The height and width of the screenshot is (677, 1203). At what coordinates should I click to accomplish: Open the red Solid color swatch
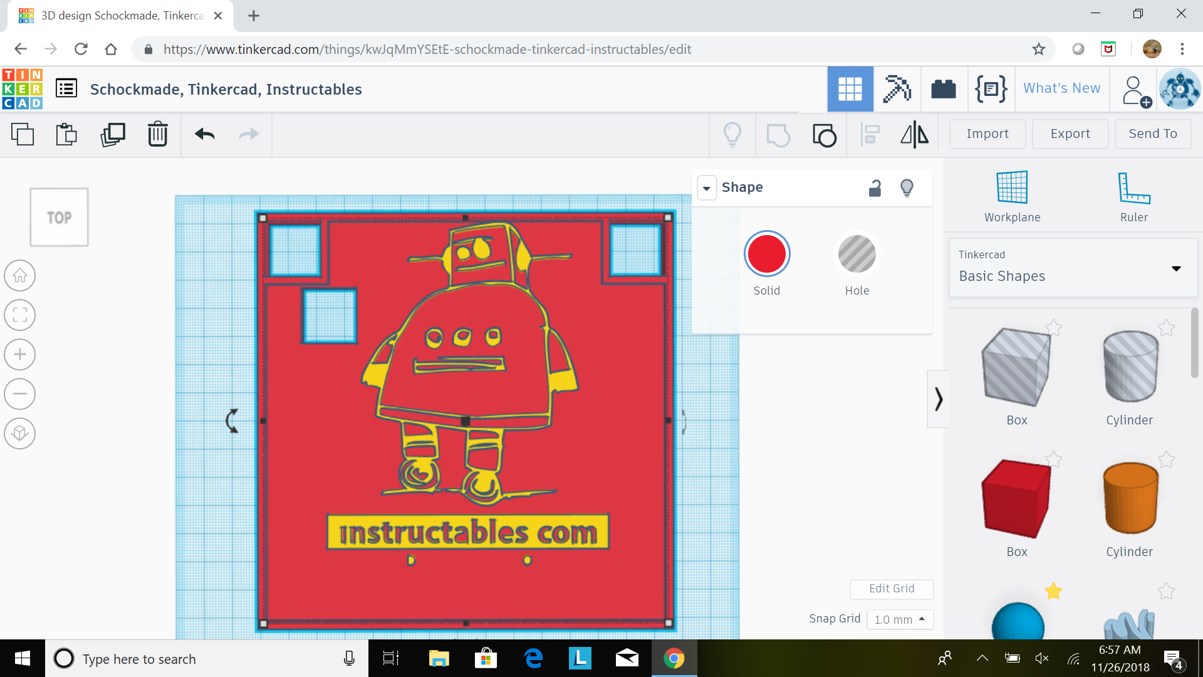click(x=767, y=254)
